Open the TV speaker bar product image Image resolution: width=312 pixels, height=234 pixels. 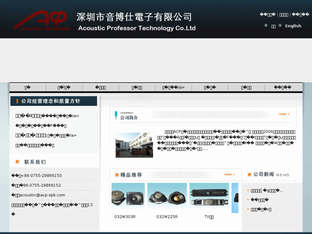(209, 198)
